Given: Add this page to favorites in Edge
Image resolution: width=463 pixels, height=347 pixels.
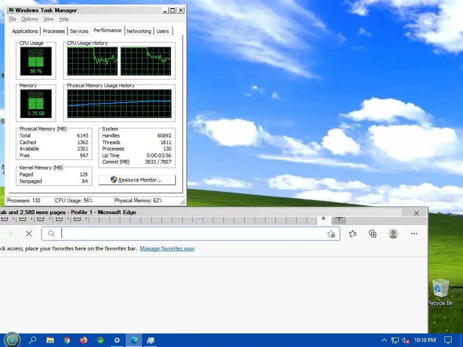Looking at the screenshot, I should [331, 234].
